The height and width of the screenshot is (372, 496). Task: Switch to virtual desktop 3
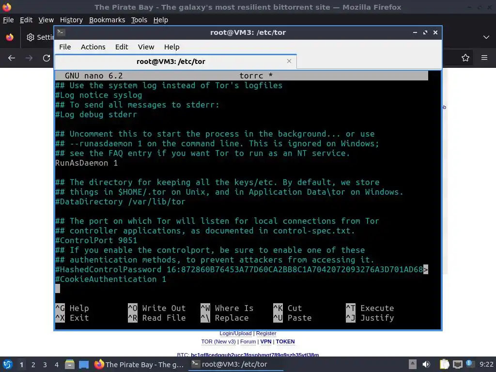click(x=45, y=365)
